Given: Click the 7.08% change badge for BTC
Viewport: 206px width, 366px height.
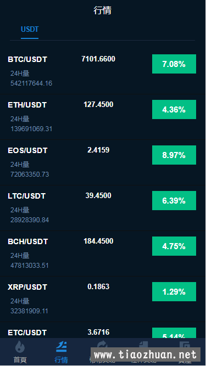Looking at the screenshot, I should (x=174, y=64).
